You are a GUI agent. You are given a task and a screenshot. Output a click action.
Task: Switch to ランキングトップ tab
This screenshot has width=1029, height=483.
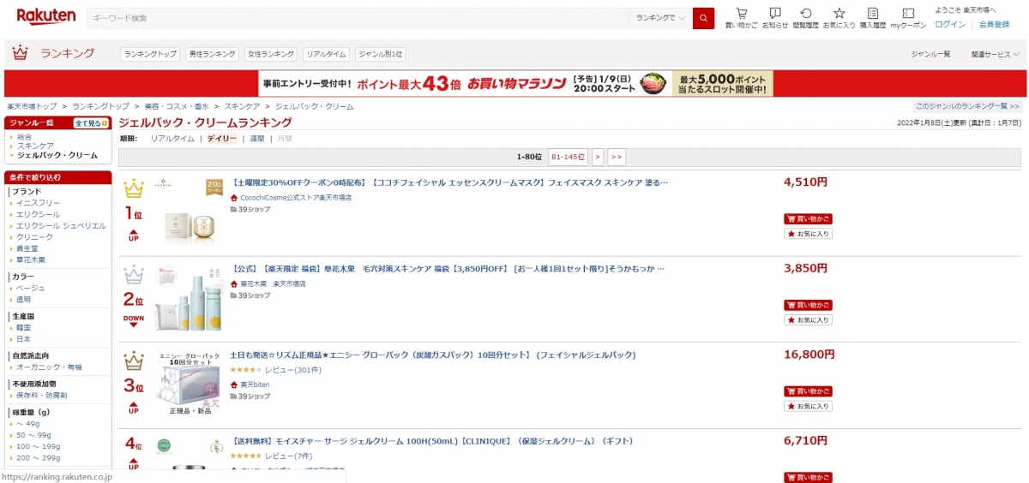pos(150,54)
